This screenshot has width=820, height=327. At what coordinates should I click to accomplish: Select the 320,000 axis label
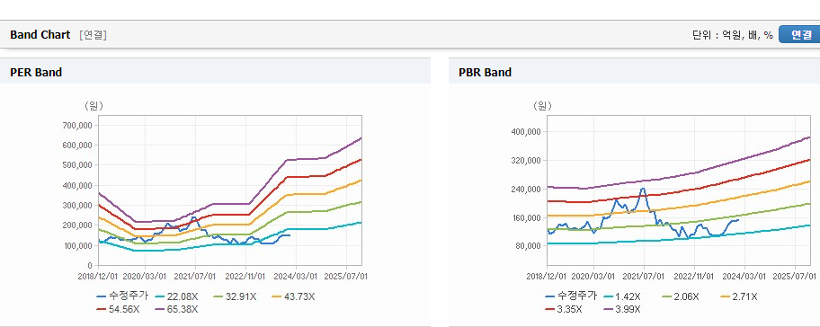click(x=527, y=160)
